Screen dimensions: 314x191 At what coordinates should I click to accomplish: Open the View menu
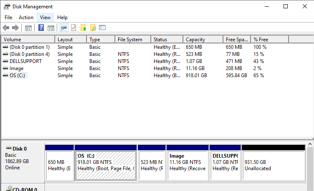tap(45, 18)
